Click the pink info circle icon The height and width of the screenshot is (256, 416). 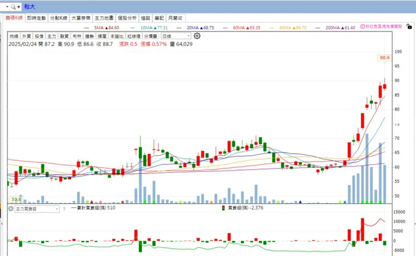pos(363,26)
